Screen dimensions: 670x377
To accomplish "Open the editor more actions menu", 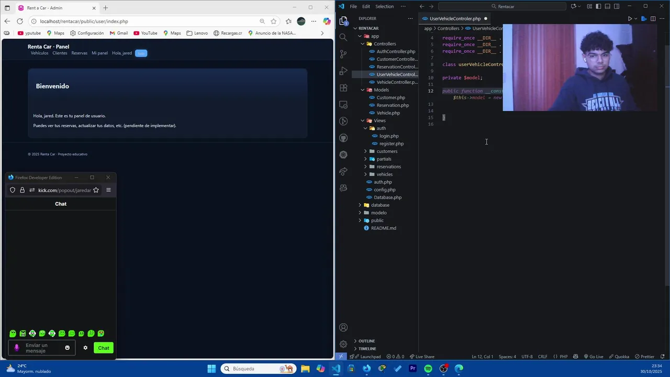I will pyautogui.click(x=661, y=18).
